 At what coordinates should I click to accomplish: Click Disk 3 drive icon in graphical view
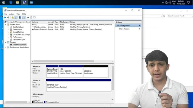point(34,80)
